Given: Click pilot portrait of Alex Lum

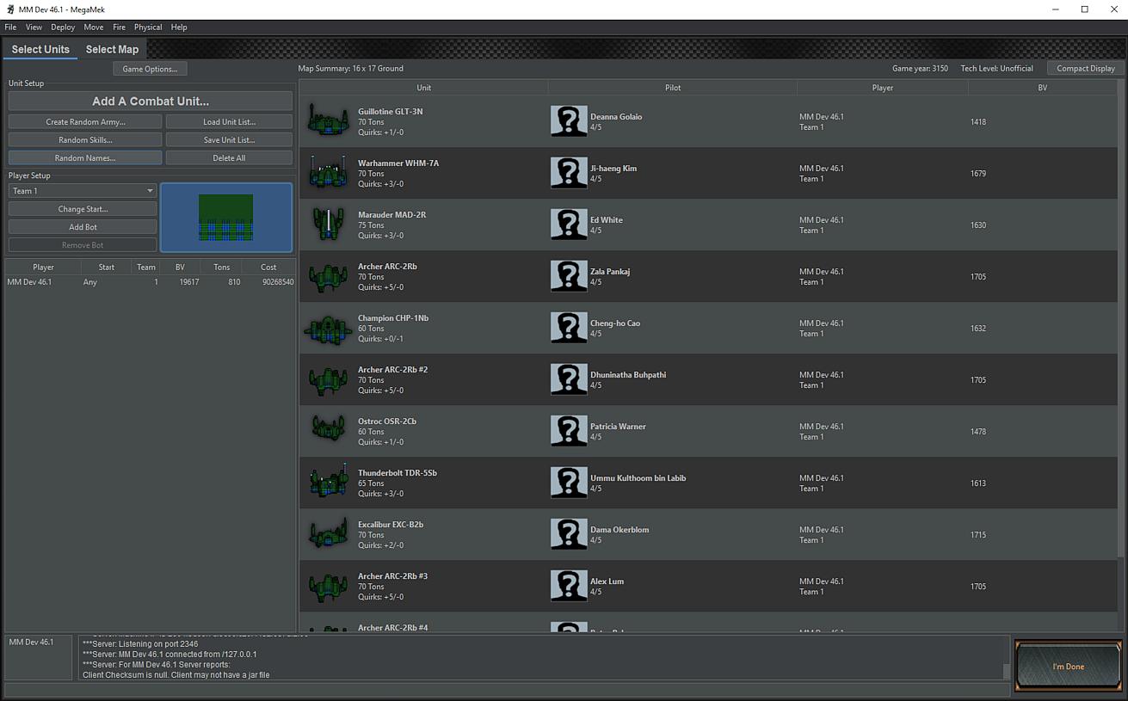Looking at the screenshot, I should coord(569,586).
